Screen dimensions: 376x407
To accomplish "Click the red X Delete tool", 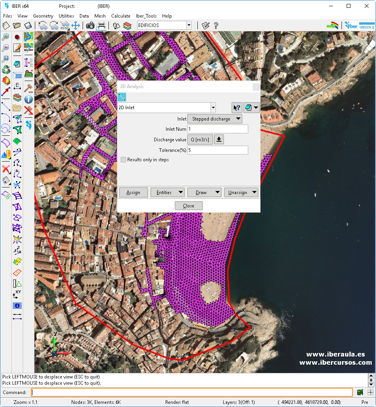I will 6,169.
